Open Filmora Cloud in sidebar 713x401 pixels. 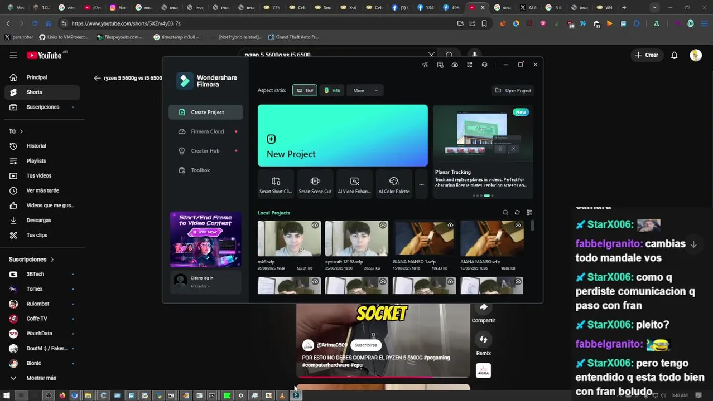[x=205, y=131]
